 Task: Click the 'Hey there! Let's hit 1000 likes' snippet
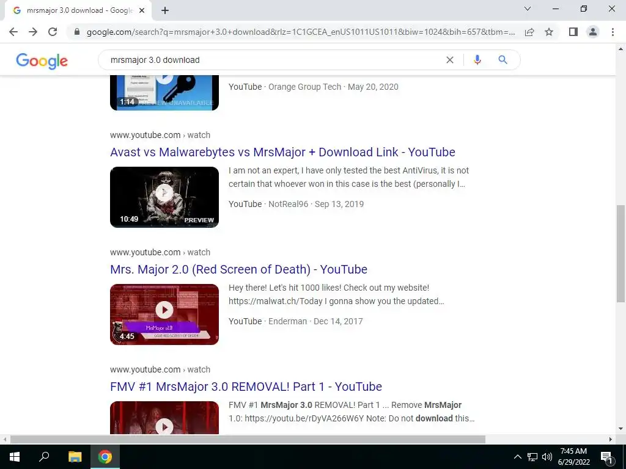coord(337,294)
